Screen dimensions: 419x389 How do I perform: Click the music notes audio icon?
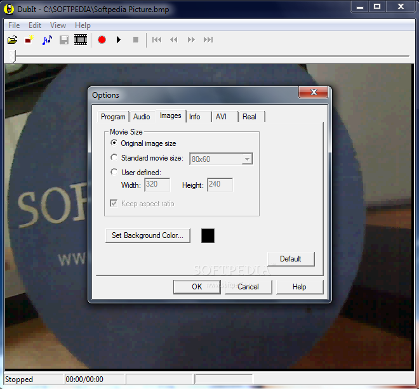(47, 40)
